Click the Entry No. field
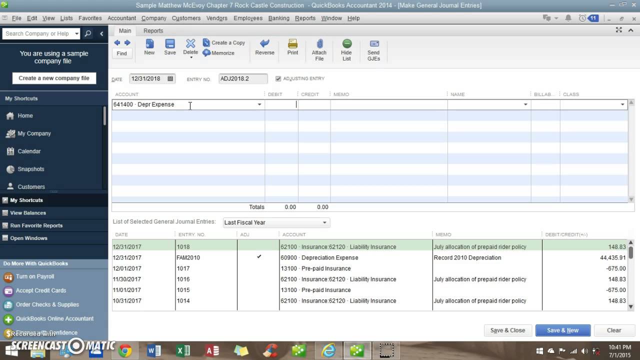 pyautogui.click(x=243, y=79)
